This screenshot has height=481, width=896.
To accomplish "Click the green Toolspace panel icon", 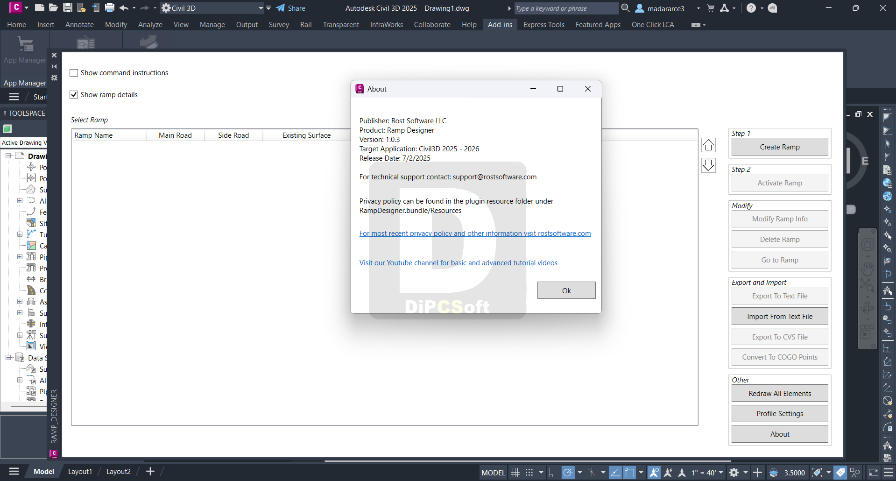I will (x=7, y=128).
